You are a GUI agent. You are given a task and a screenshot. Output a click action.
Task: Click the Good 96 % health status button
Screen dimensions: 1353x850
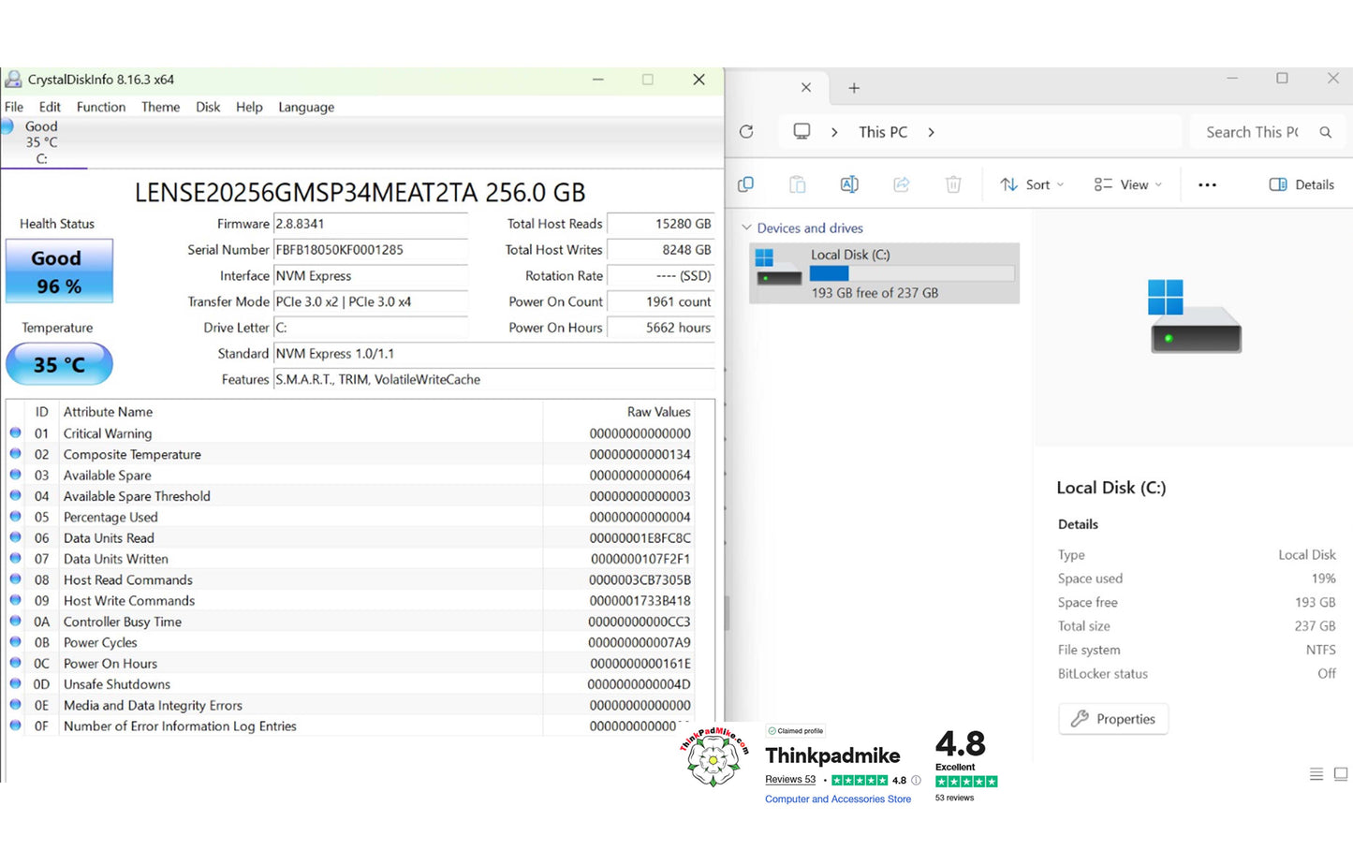59,271
